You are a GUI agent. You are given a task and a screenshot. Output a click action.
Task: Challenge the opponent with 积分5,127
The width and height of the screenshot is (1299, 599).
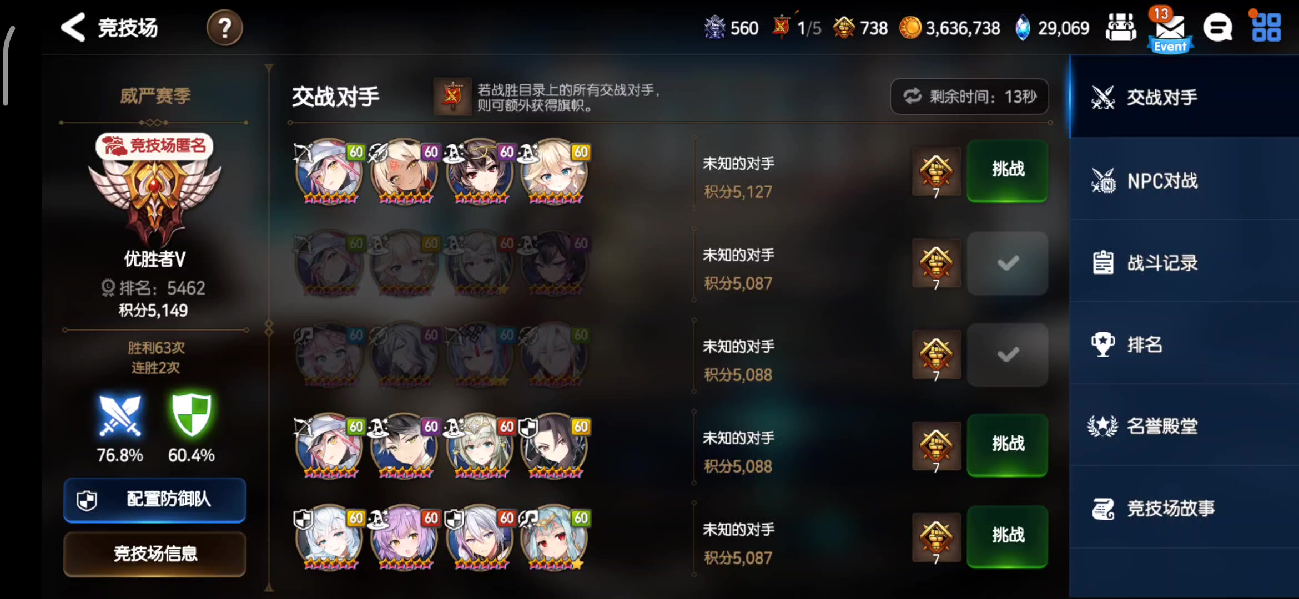(1008, 170)
